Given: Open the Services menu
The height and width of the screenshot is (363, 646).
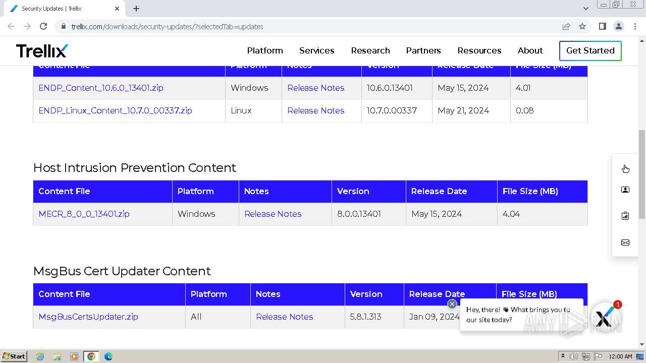Looking at the screenshot, I should point(317,50).
